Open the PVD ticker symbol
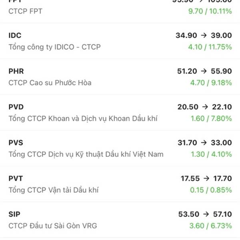240x240 pixels. coord(16,107)
